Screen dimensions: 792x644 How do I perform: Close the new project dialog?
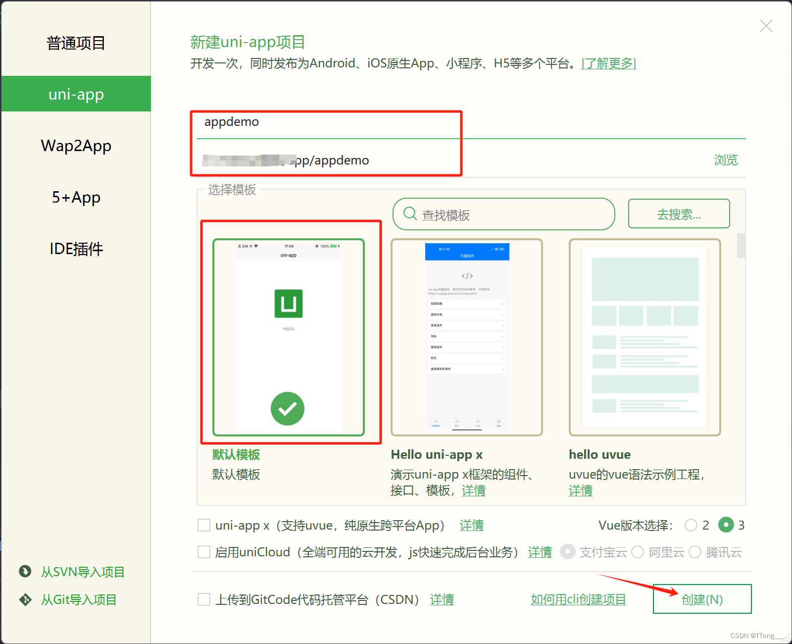click(x=766, y=26)
